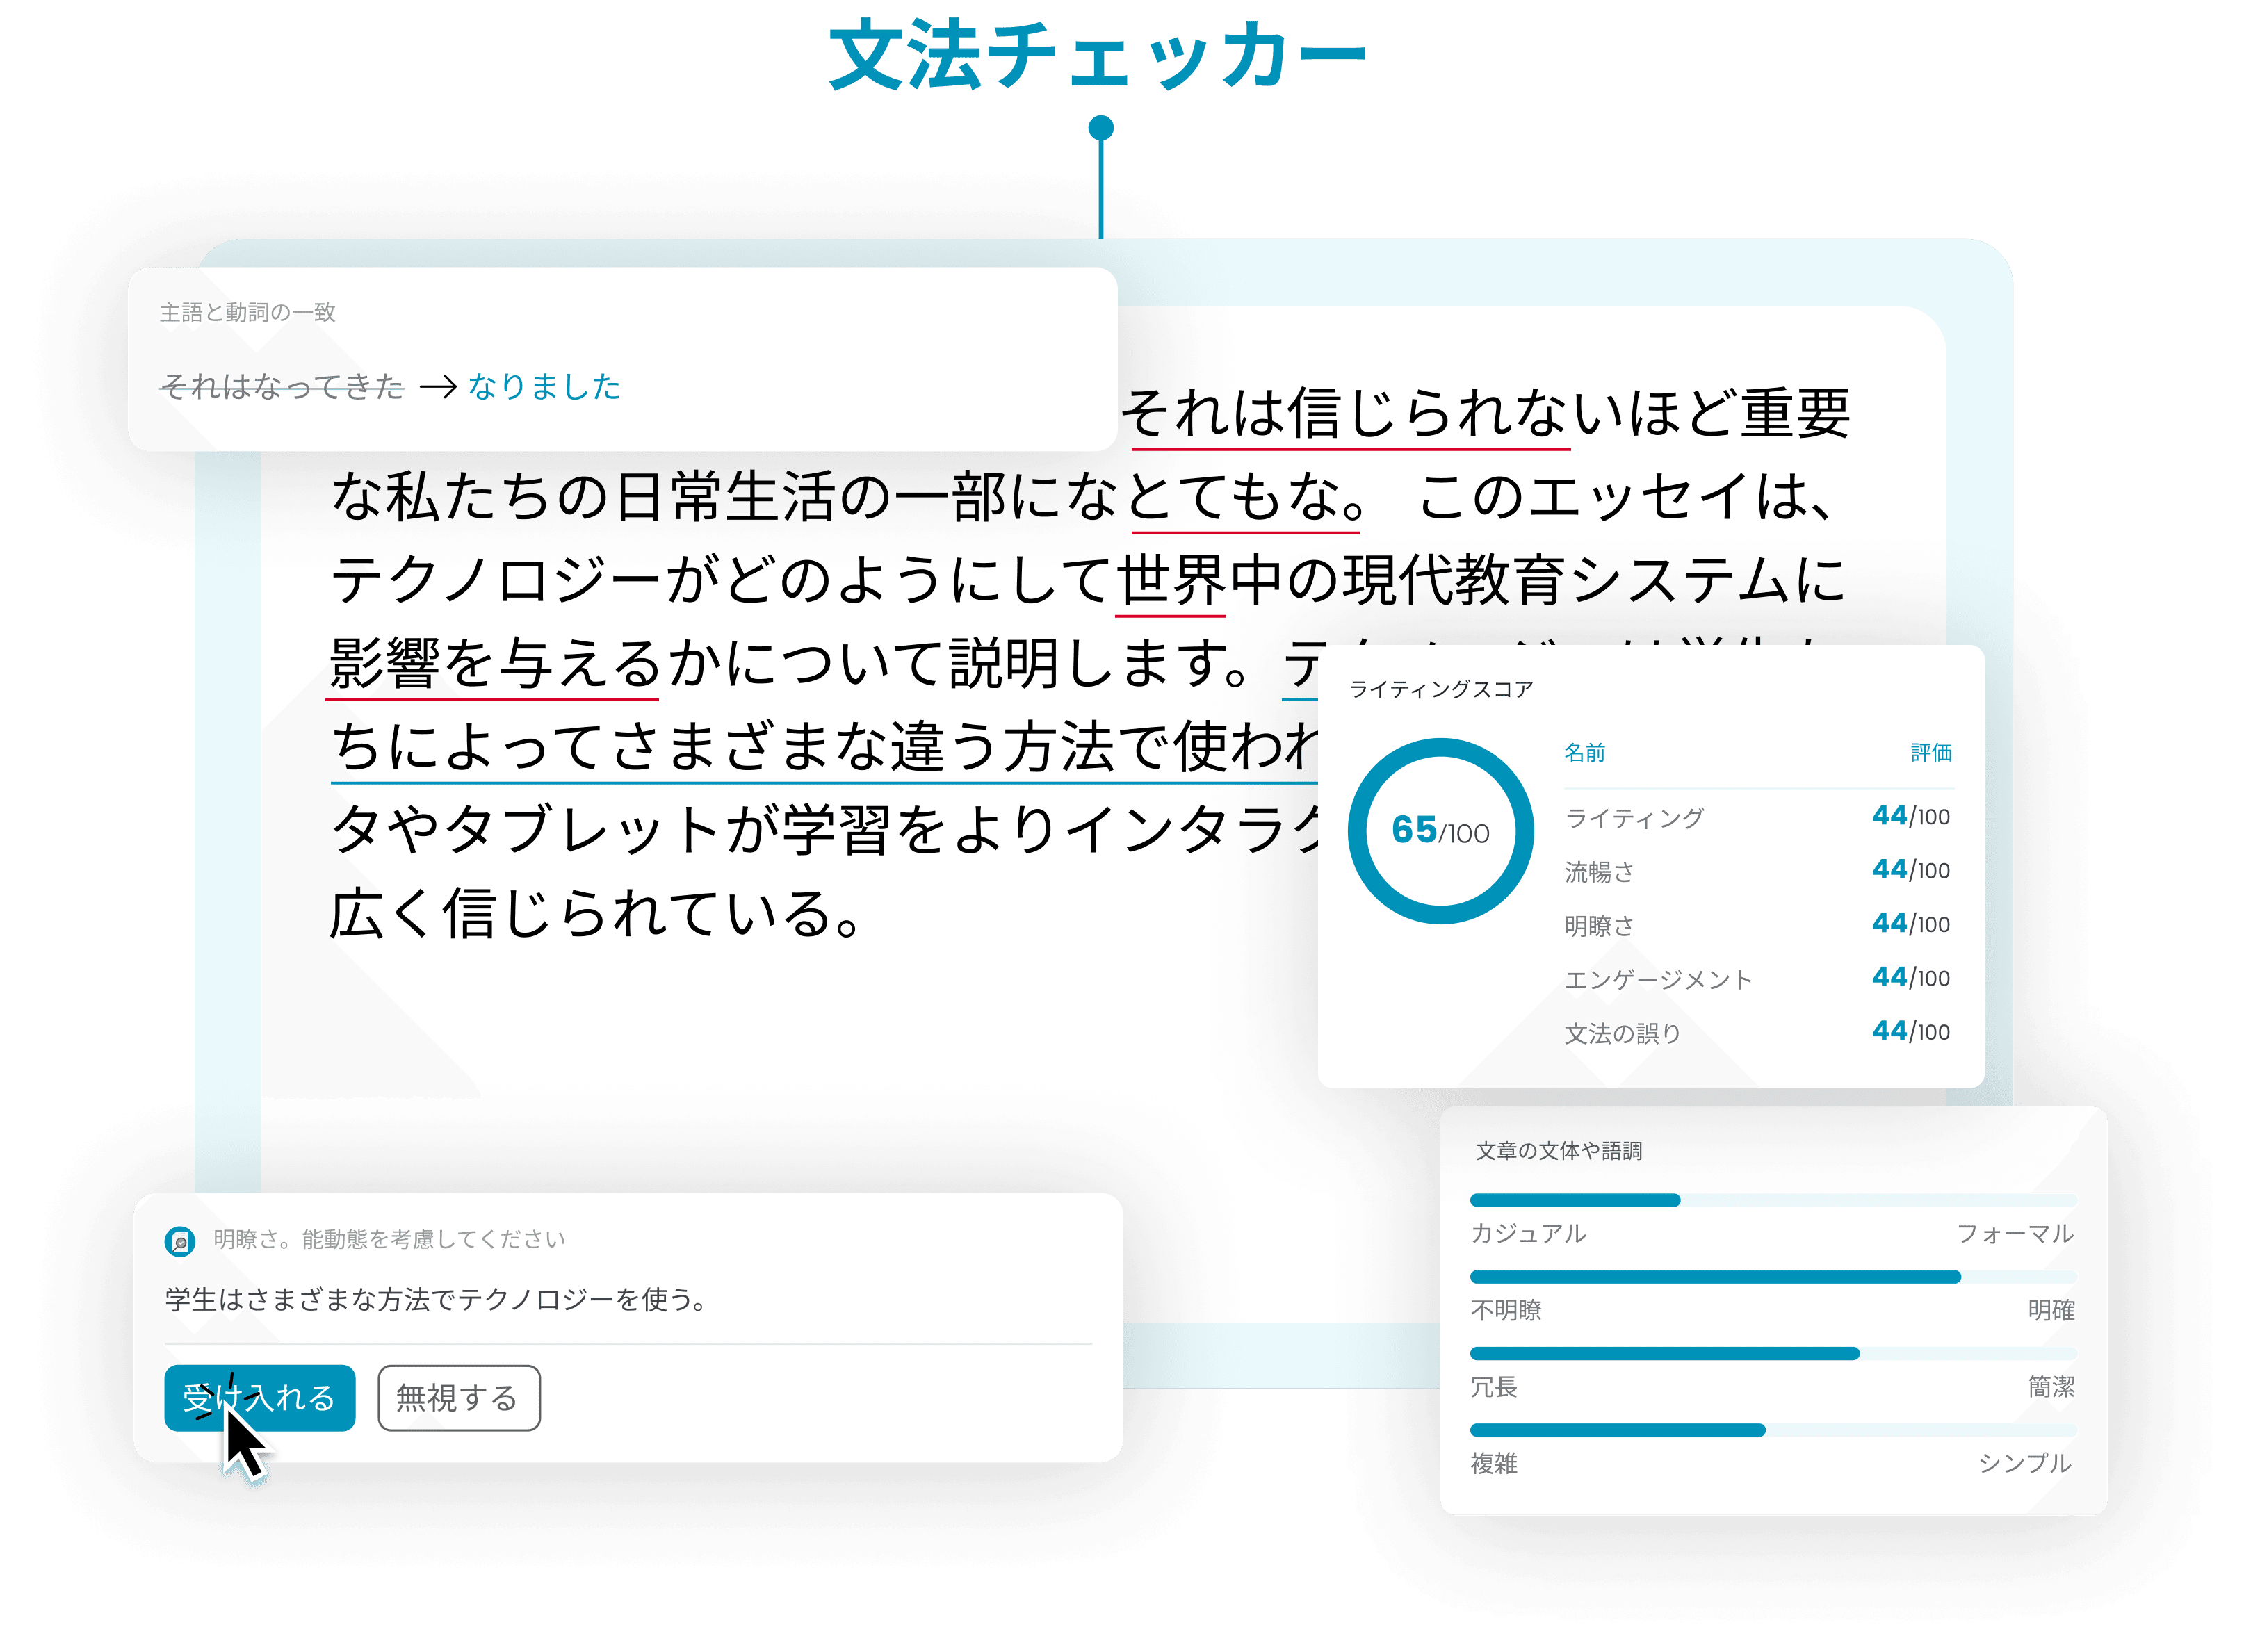This screenshot has height=1652, width=2244.
Task: Click the 文章の文体や語調 panel title
Action: pyautogui.click(x=1559, y=1151)
